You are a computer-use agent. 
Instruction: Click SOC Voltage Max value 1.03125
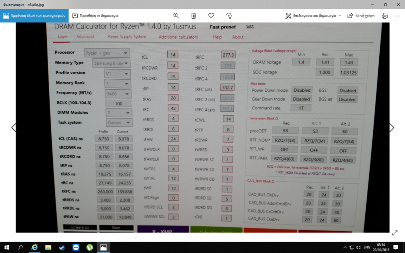click(348, 72)
